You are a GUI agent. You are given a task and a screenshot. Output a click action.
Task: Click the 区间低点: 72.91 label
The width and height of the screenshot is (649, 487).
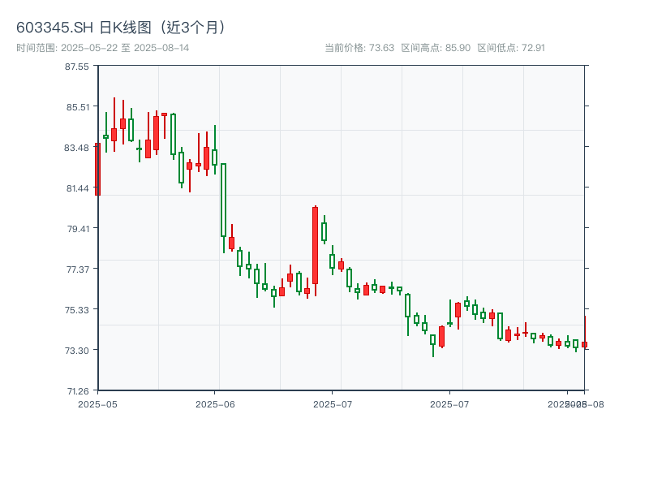point(511,48)
